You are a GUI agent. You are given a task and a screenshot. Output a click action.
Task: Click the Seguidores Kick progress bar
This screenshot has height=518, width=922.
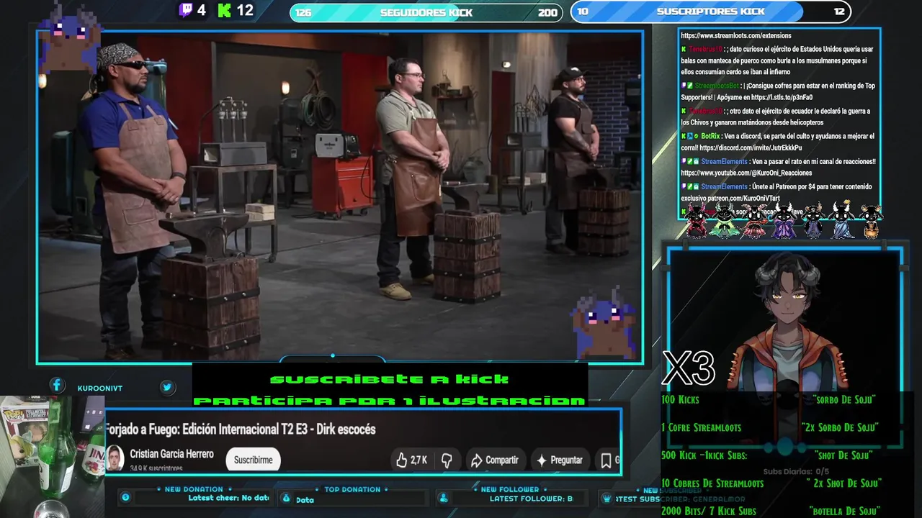(x=426, y=12)
